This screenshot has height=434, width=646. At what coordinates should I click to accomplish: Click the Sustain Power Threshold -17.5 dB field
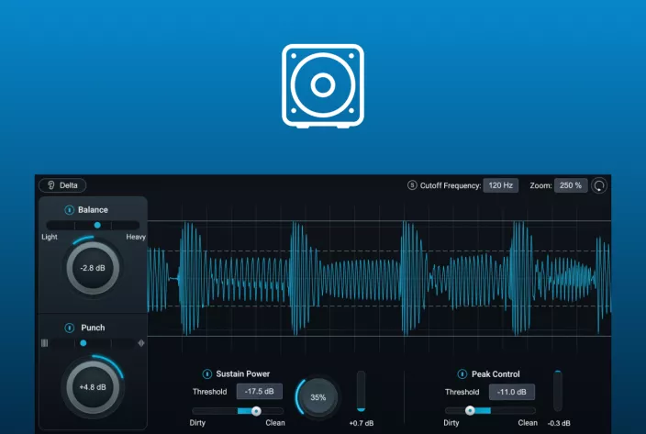[260, 392]
